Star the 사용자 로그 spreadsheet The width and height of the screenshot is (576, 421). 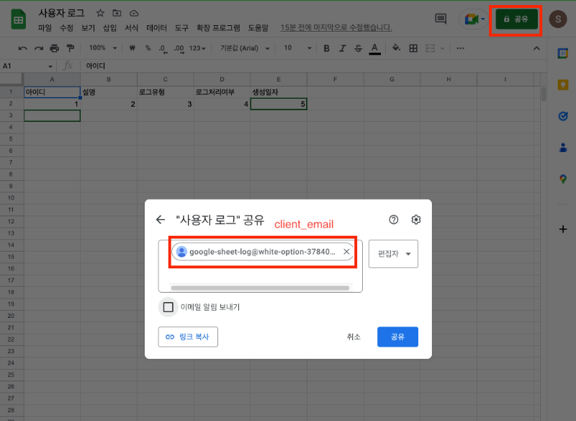click(x=99, y=12)
